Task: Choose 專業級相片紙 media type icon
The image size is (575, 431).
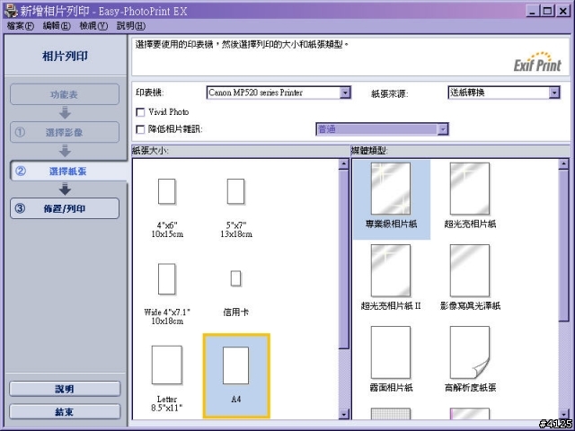Action: [391, 189]
